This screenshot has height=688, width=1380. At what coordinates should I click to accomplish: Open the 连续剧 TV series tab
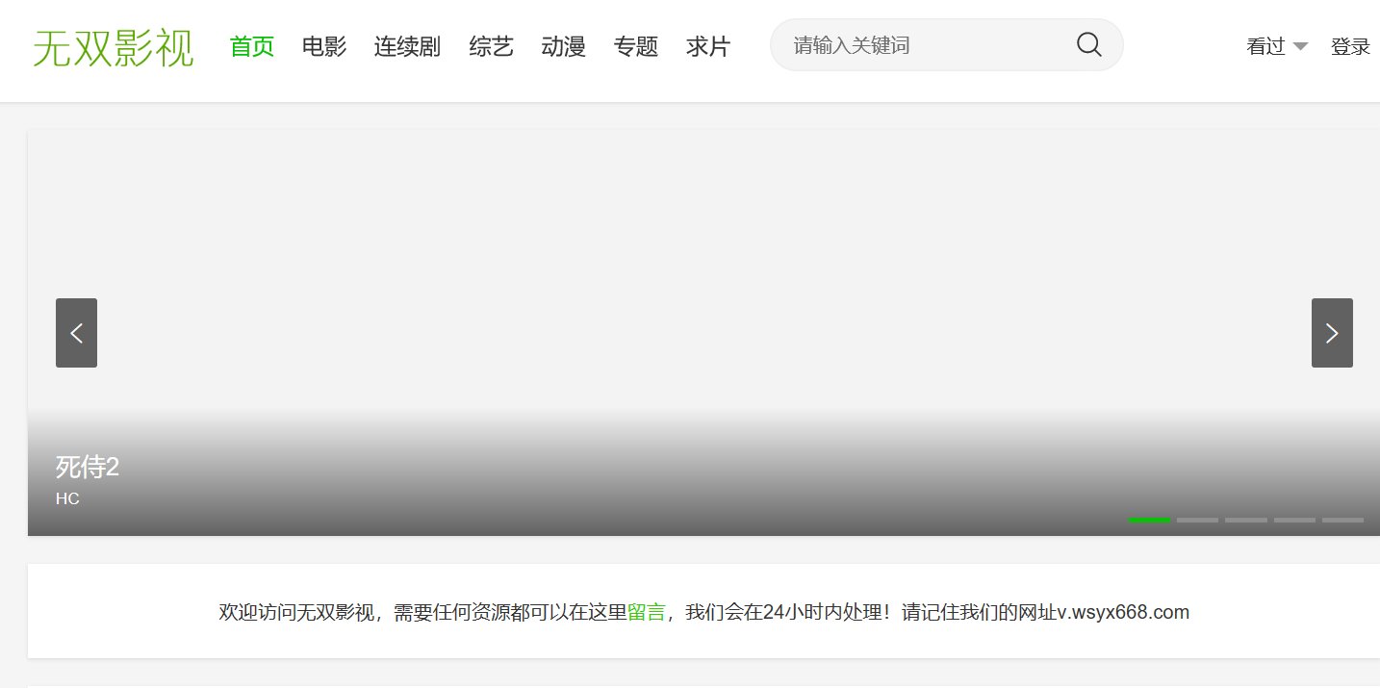[x=406, y=46]
